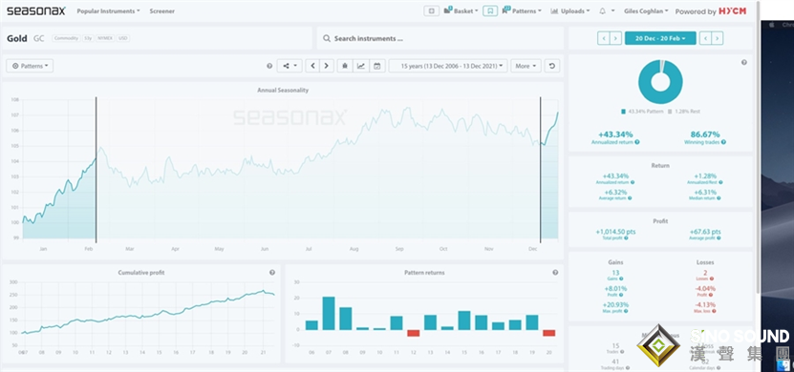Click the Gold instrument title
The image size is (794, 372).
click(x=17, y=38)
